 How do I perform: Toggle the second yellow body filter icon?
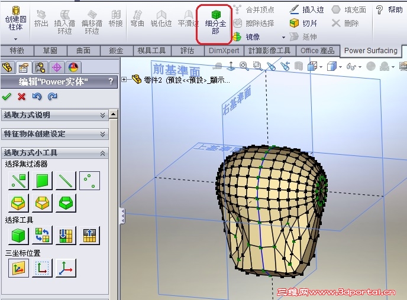(42, 203)
